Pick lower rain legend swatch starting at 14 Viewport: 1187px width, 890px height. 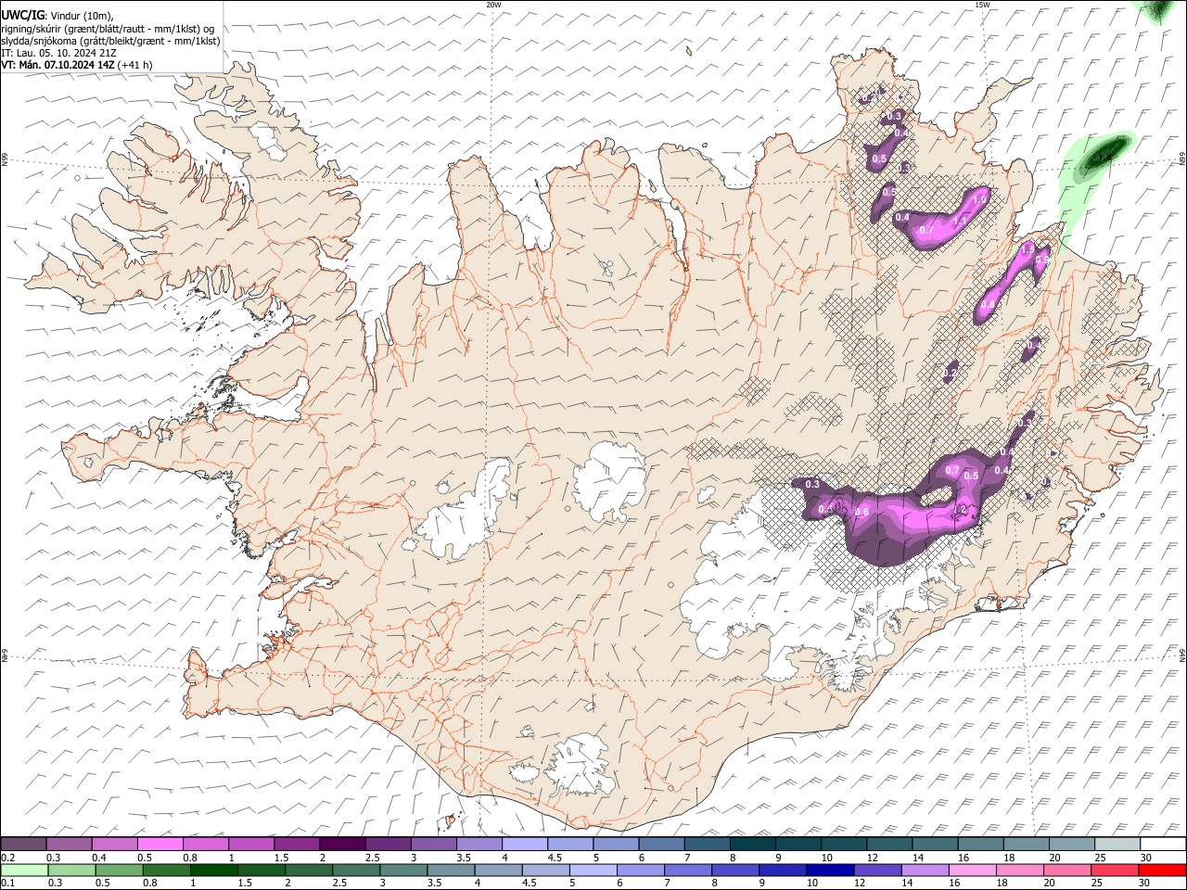tap(925, 870)
